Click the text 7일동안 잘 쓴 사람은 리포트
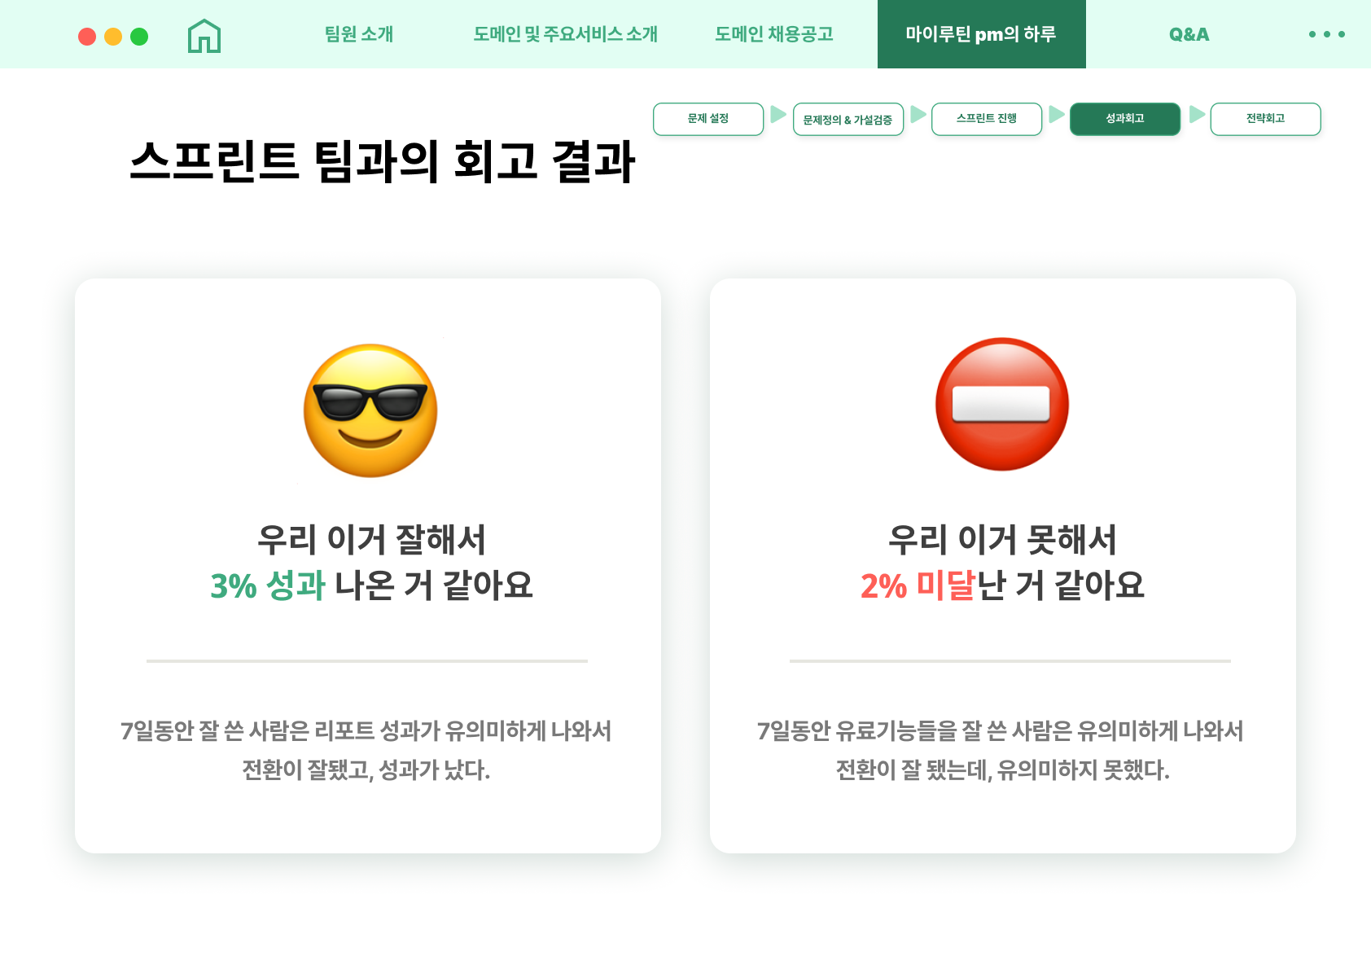This screenshot has width=1371, height=969. pos(247,731)
